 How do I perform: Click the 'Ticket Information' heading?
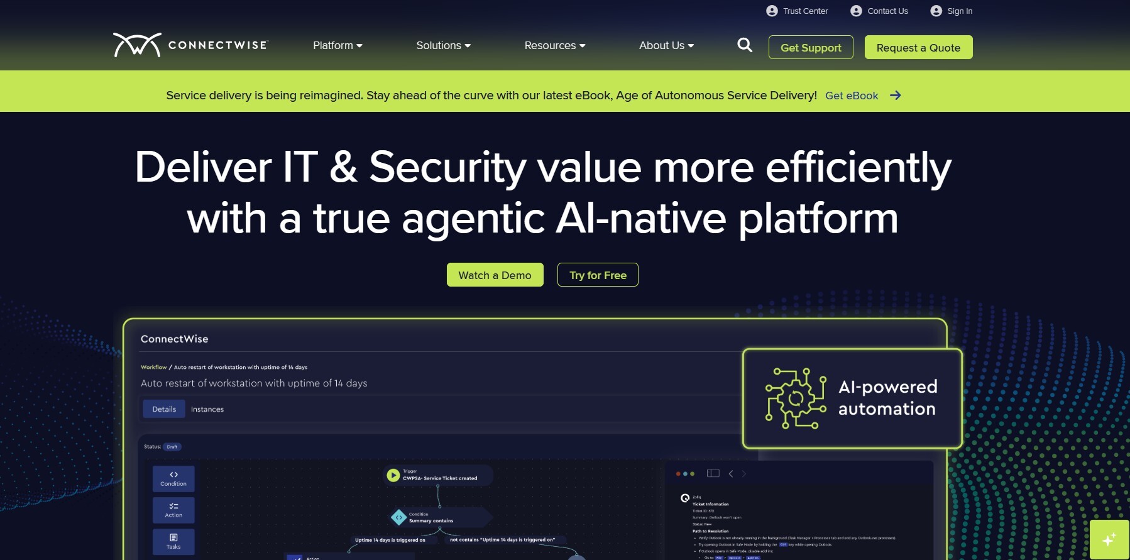point(710,504)
